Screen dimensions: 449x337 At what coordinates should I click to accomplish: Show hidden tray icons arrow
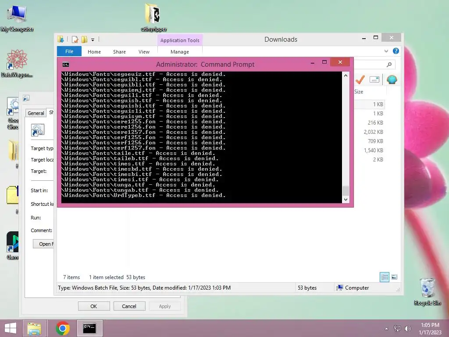387,329
